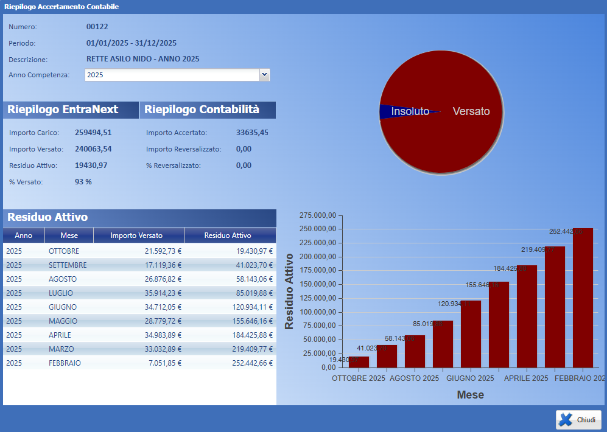This screenshot has width=607, height=432.
Task: Select 2025 in the Anno Competenza combo box
Action: coord(170,74)
